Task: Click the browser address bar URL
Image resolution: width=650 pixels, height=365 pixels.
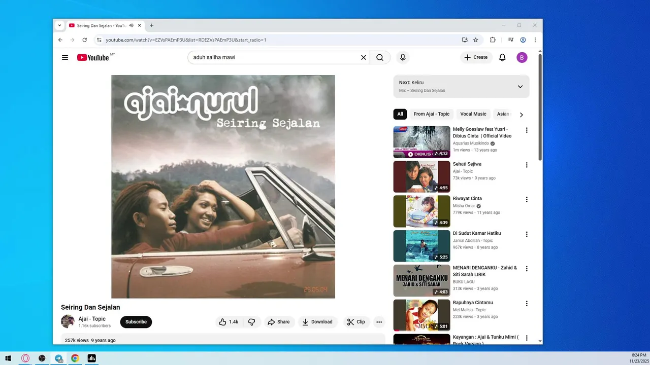Action: point(186,40)
